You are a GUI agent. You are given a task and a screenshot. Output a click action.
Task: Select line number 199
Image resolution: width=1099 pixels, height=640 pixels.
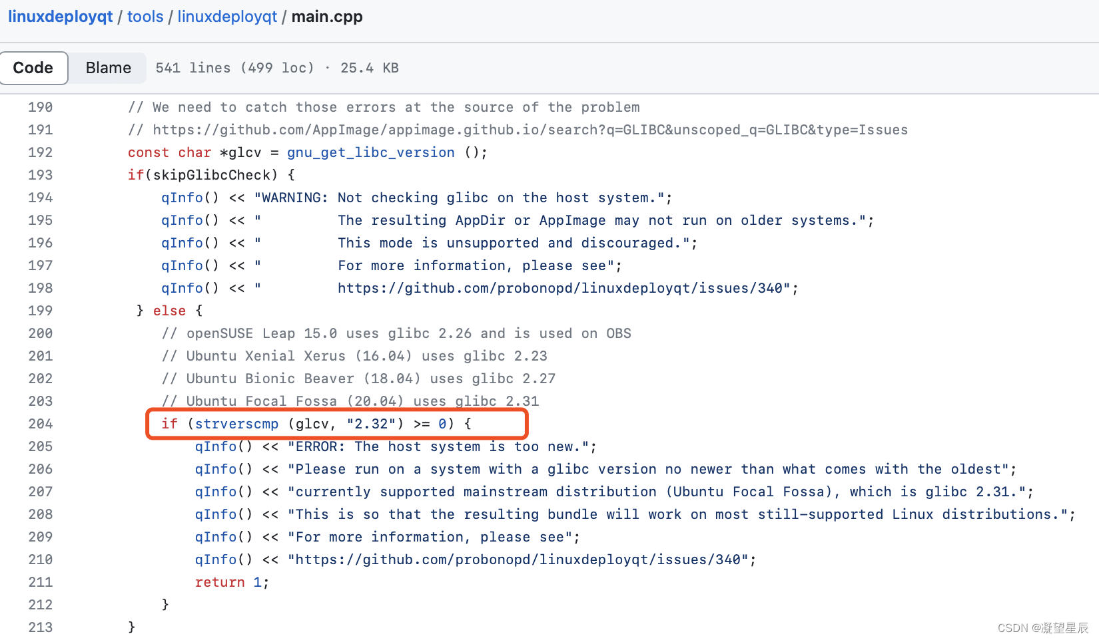40,311
